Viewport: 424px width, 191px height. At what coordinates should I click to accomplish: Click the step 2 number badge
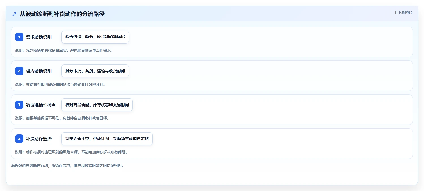(19, 71)
